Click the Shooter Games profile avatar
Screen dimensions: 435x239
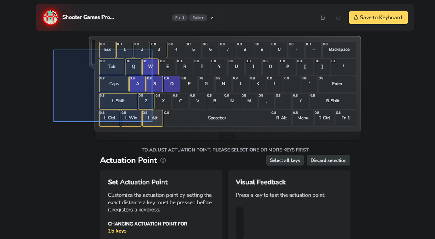click(x=51, y=17)
